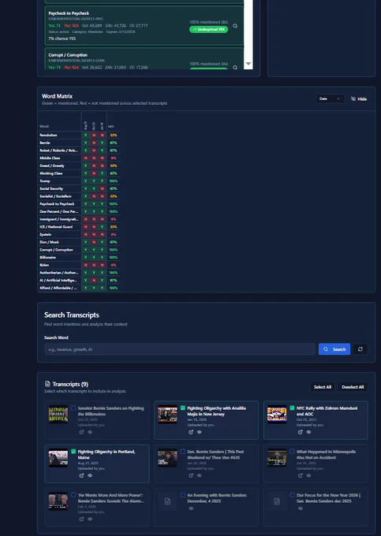Click document placeholder icon for An Evening with Bernie Sanders
381x536 pixels.
167,501
